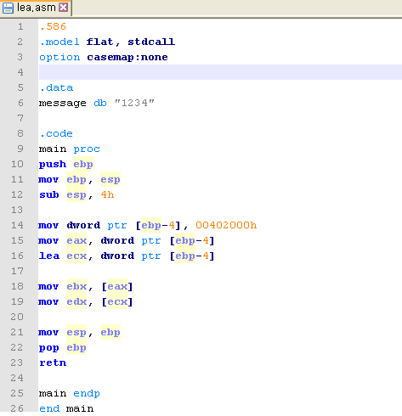Click the retn instruction

pos(53,363)
